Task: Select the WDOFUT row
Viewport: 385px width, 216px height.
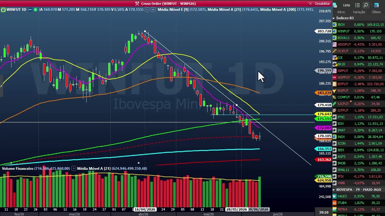Action: pyautogui.click(x=359, y=44)
